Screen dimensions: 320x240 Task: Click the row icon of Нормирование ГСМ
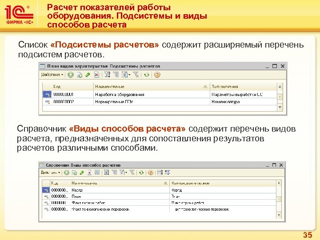click(x=48, y=102)
